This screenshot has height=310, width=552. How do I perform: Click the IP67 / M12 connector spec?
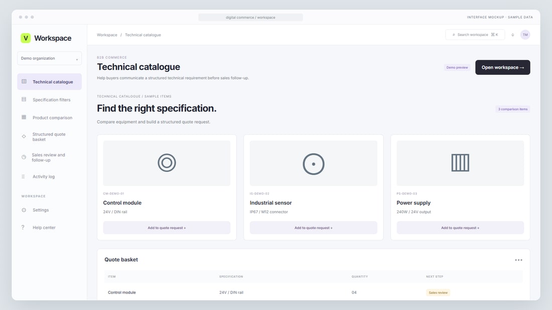click(268, 212)
